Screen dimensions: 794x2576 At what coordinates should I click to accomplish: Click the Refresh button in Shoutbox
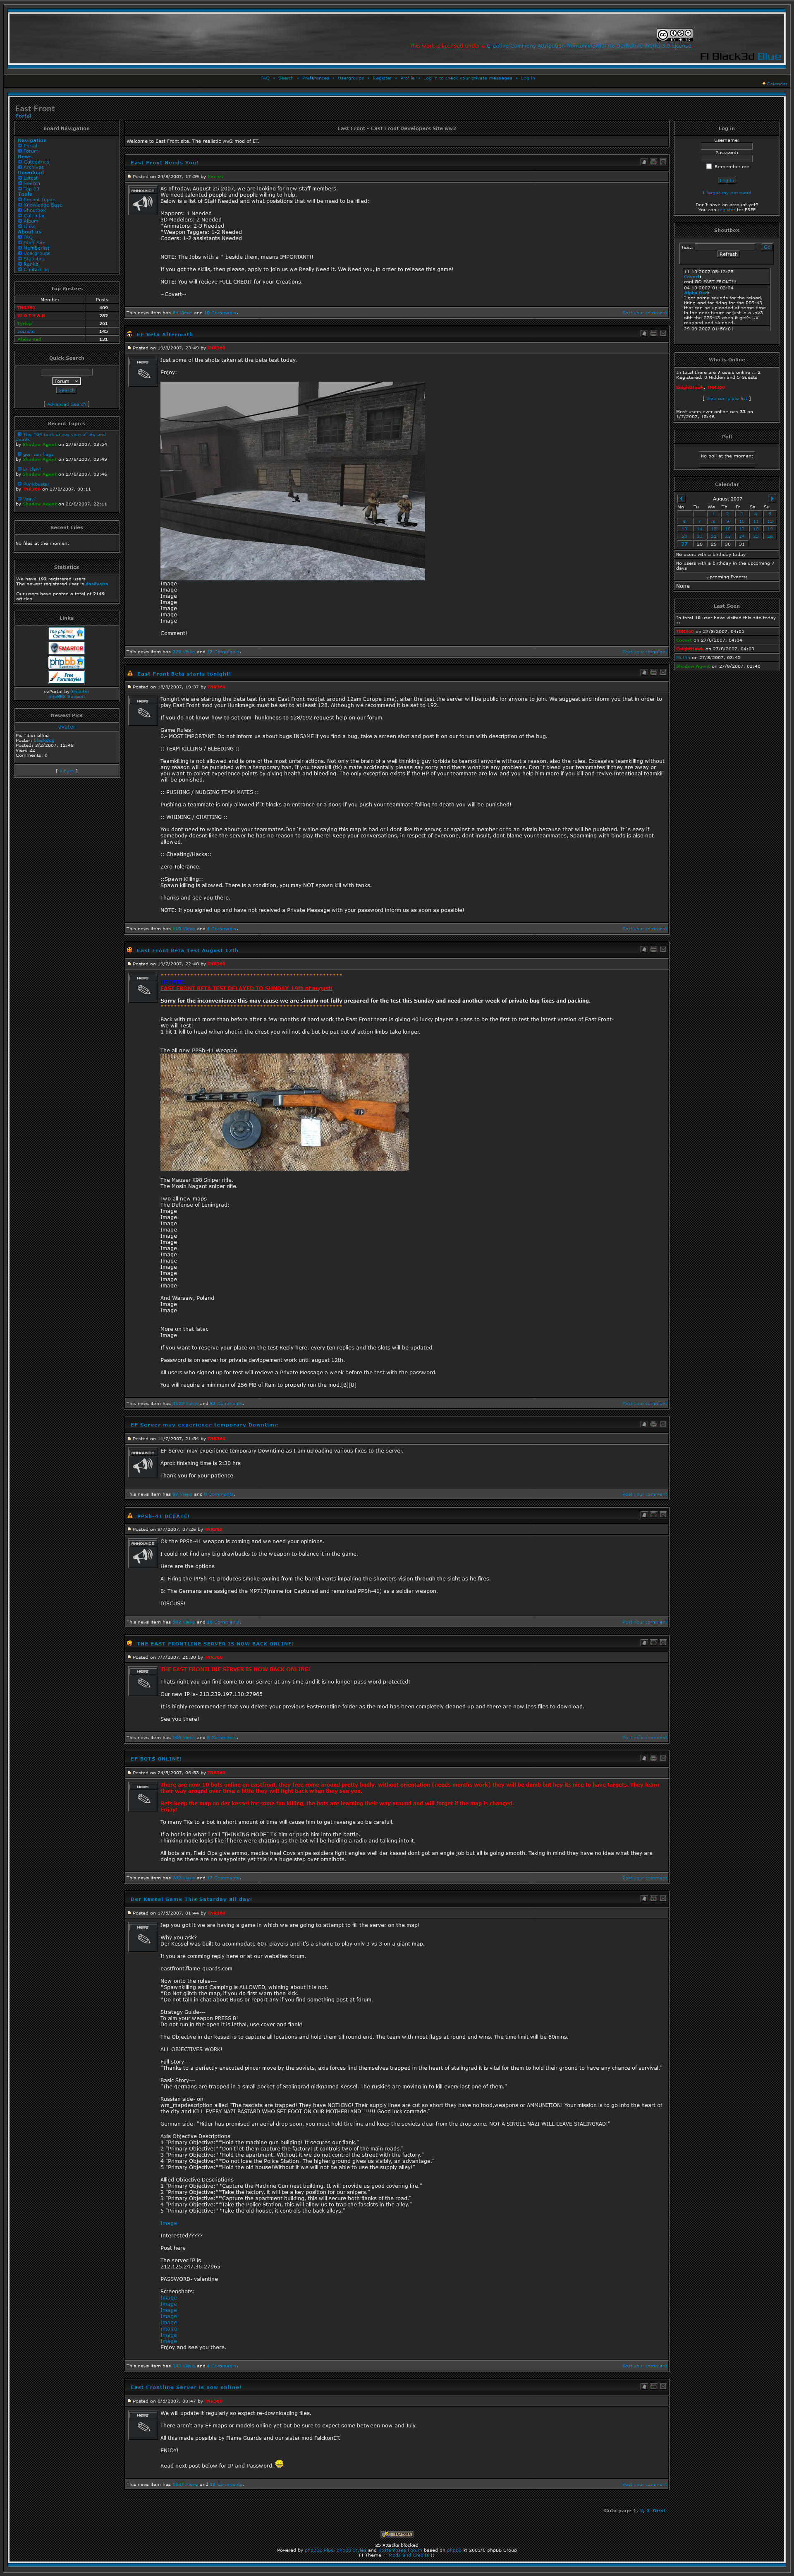[x=728, y=254]
